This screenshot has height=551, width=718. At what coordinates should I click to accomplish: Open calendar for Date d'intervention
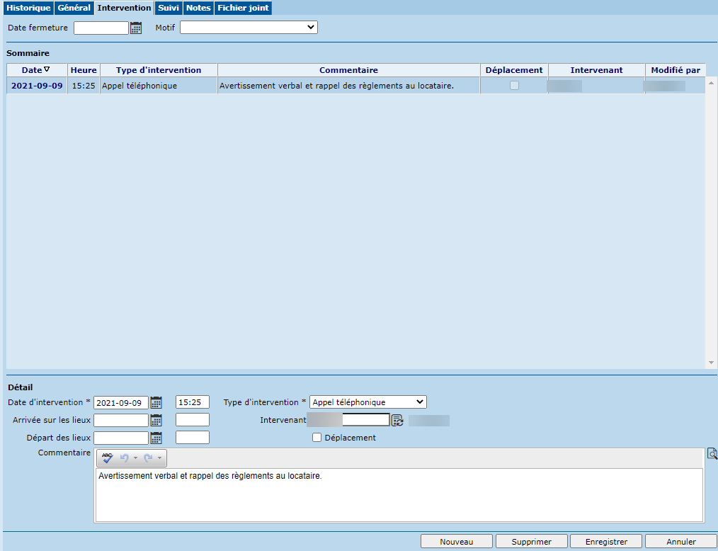point(156,402)
